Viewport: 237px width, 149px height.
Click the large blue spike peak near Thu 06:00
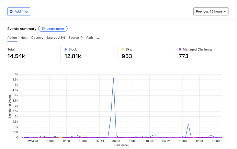[113, 78]
